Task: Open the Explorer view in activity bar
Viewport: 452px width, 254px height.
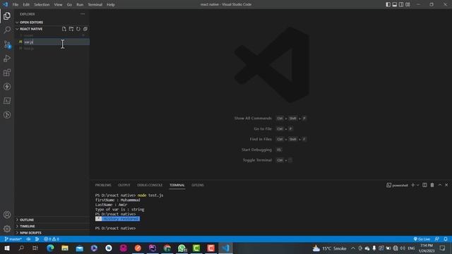Action: tap(7, 16)
